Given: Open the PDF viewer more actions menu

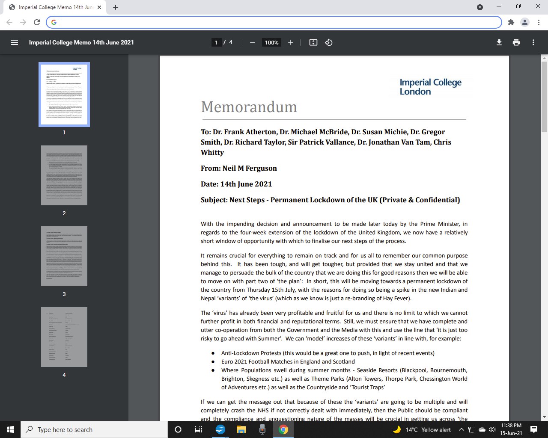Looking at the screenshot, I should click(x=533, y=42).
